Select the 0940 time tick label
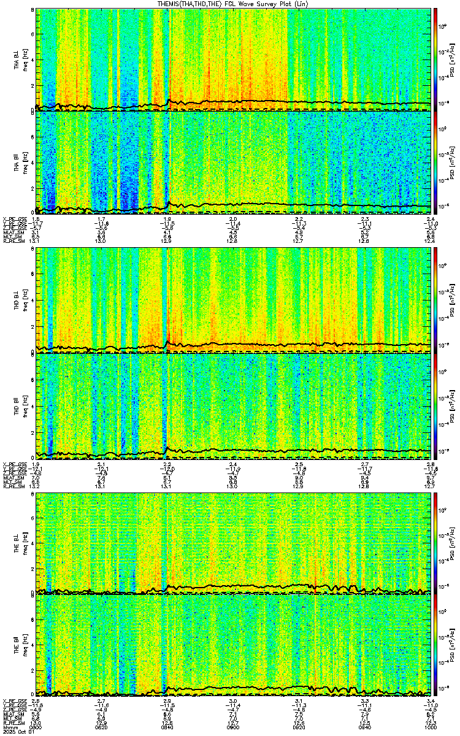Image resolution: width=460 pixels, height=736 pixels. pyautogui.click(x=364, y=727)
